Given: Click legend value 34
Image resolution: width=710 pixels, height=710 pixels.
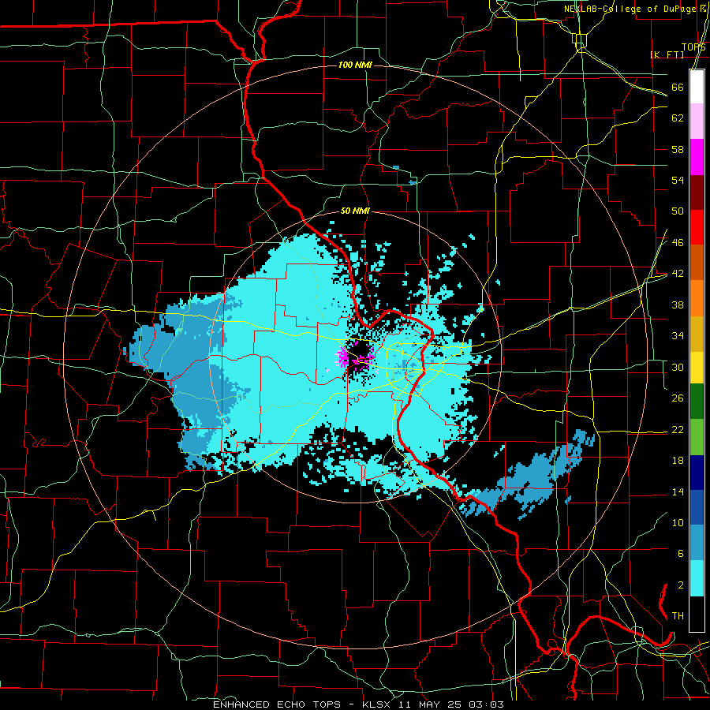Looking at the screenshot, I should pyautogui.click(x=678, y=335).
